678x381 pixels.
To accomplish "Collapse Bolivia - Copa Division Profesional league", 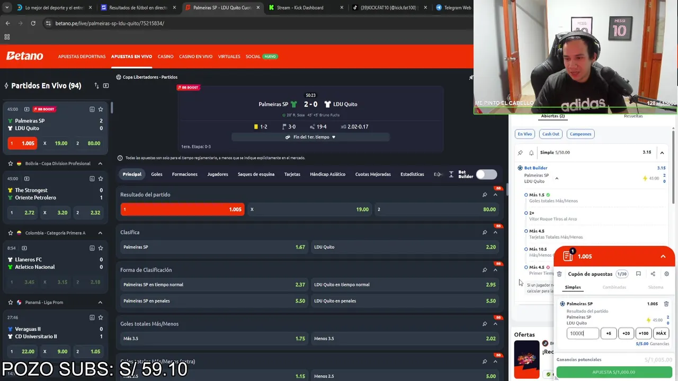I will [100, 164].
